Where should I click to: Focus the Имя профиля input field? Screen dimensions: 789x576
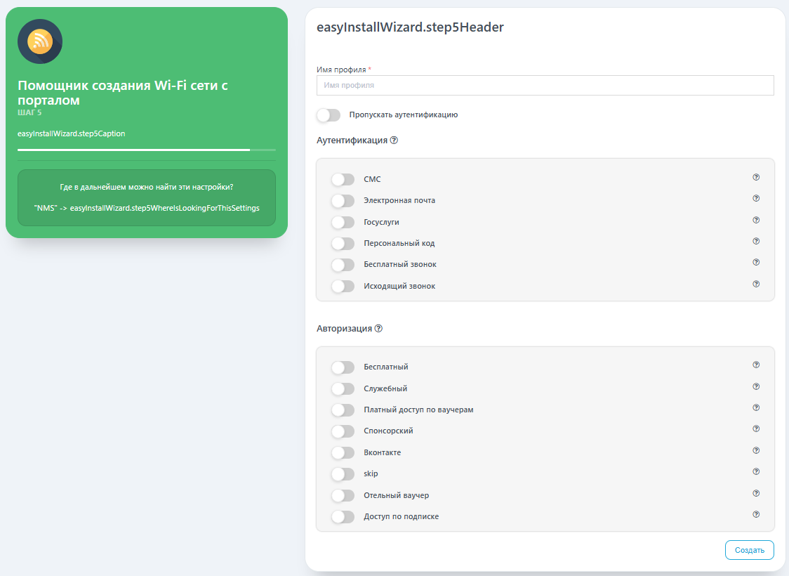[545, 85]
